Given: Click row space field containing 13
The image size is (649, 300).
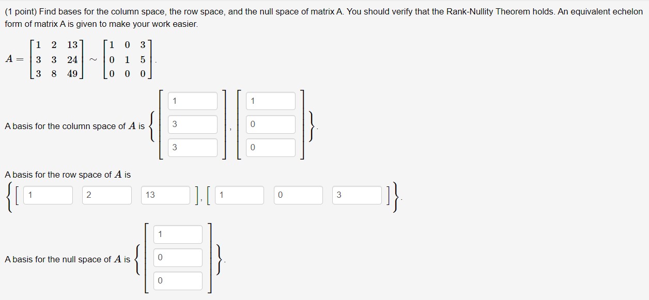Looking at the screenshot, I should [x=166, y=195].
